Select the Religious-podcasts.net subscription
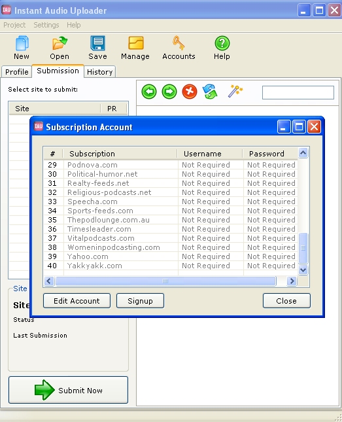The width and height of the screenshot is (342, 422). coord(171,192)
